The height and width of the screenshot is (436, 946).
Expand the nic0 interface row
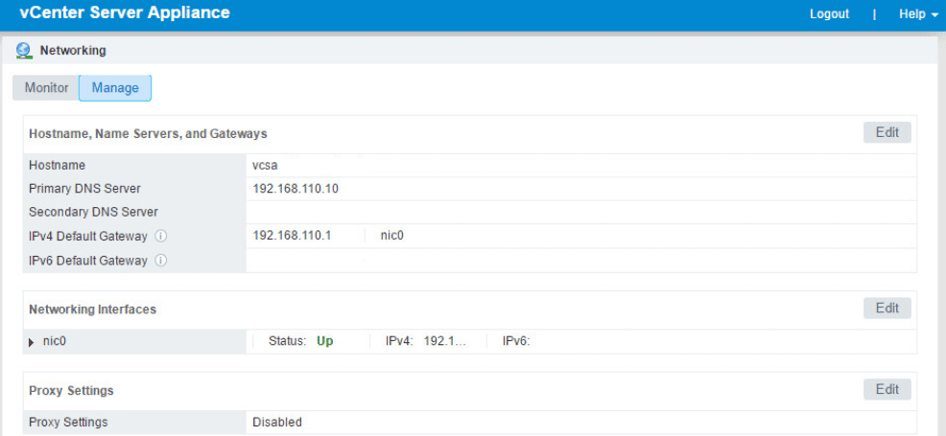[32, 342]
